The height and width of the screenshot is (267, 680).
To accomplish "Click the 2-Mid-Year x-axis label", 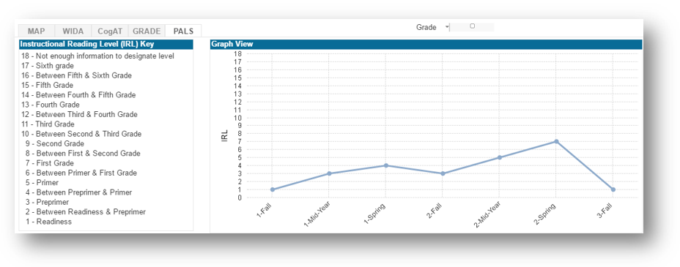I will tap(488, 214).
